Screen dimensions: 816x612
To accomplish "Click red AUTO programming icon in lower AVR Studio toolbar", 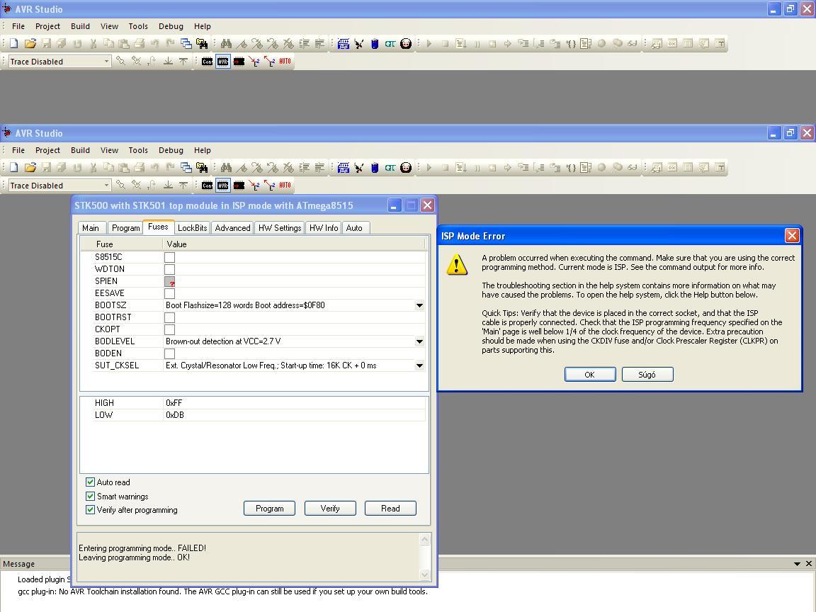I will click(x=285, y=186).
